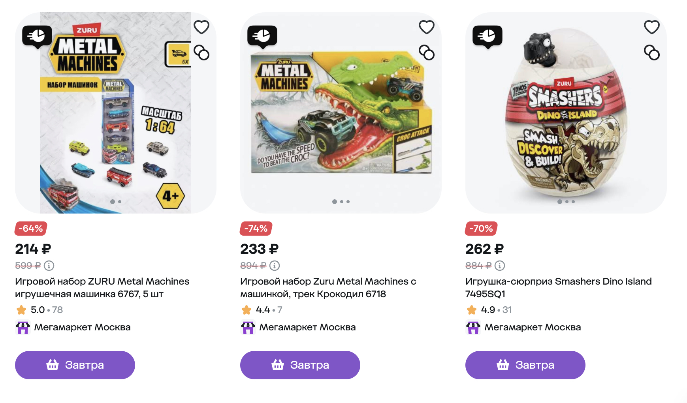The image size is (687, 403).
Task: Compare the Smashers Dino Island toy
Action: click(x=652, y=53)
